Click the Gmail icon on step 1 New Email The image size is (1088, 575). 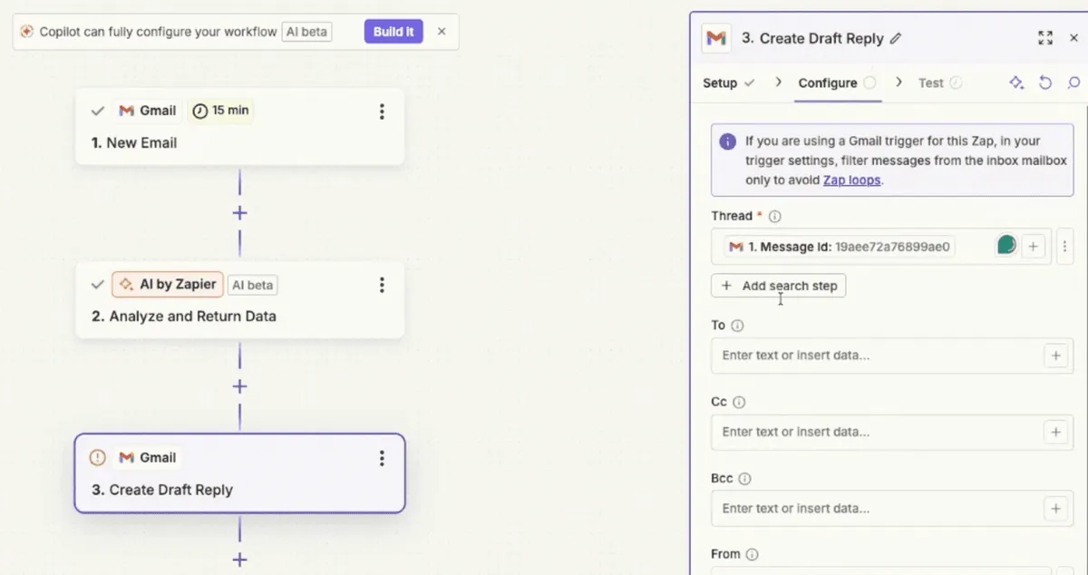124,111
